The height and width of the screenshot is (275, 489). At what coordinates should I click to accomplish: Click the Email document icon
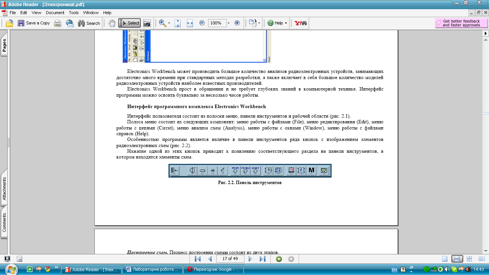[70, 23]
